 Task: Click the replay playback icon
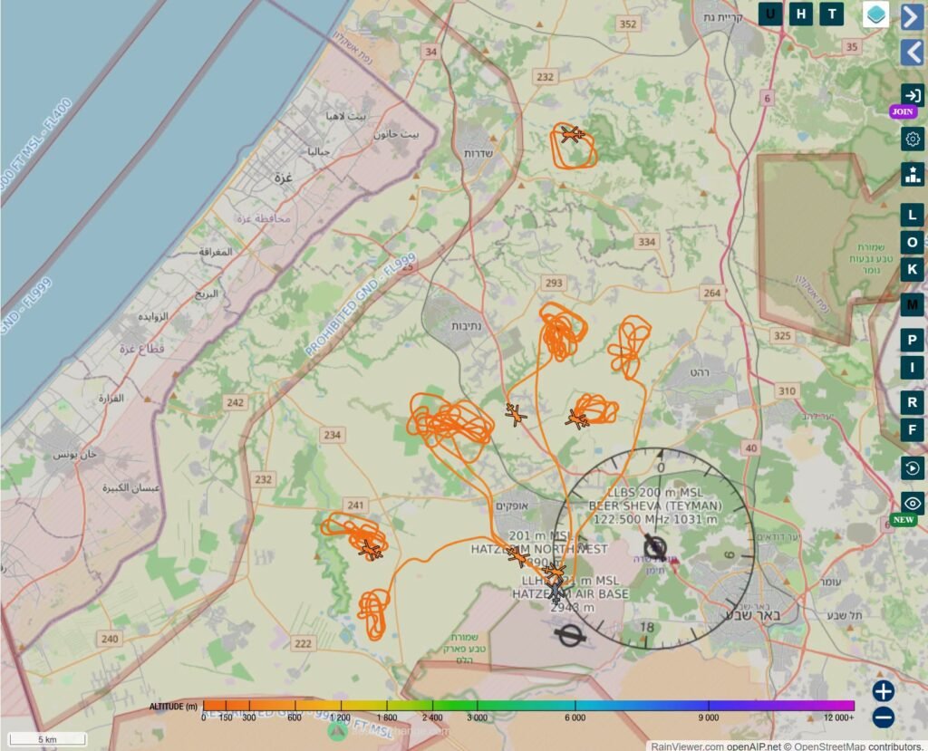(913, 468)
